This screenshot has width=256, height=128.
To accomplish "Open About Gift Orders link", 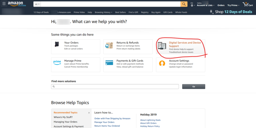I will [148, 123].
